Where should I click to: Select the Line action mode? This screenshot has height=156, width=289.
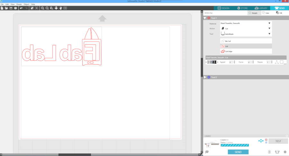[x=266, y=13]
